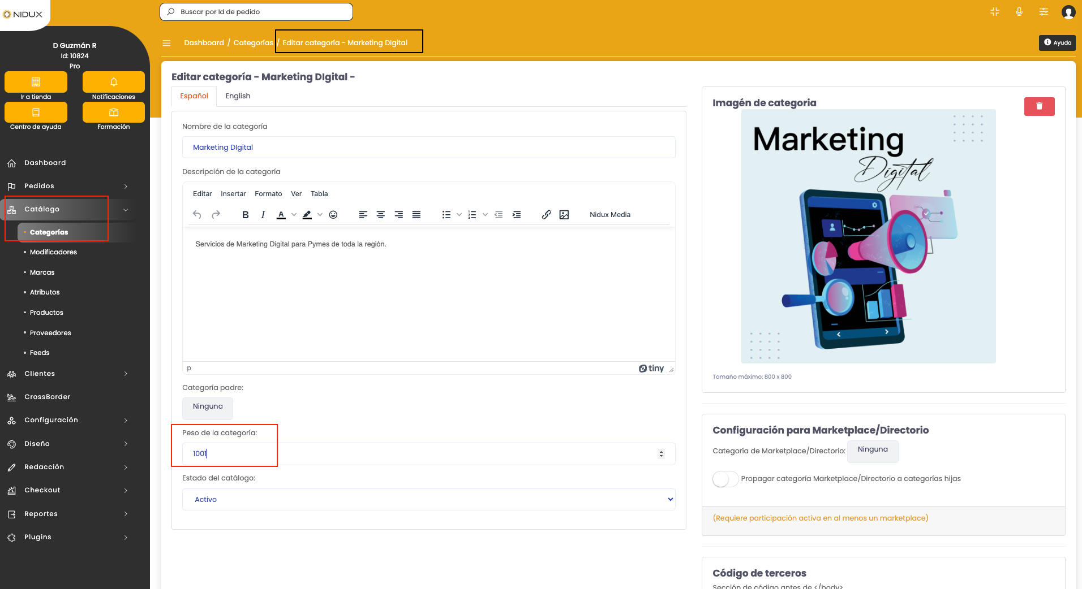Open the sliders settings icon in top bar
This screenshot has width=1082, height=589.
click(x=1044, y=12)
